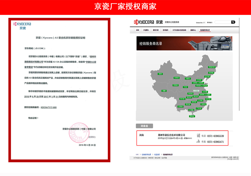
Task: Click the 机型选择 breadcrumb link
Action: (157, 155)
